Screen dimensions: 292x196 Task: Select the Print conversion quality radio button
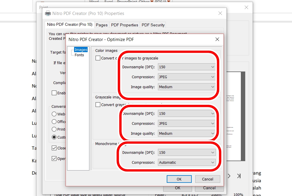[54, 129]
